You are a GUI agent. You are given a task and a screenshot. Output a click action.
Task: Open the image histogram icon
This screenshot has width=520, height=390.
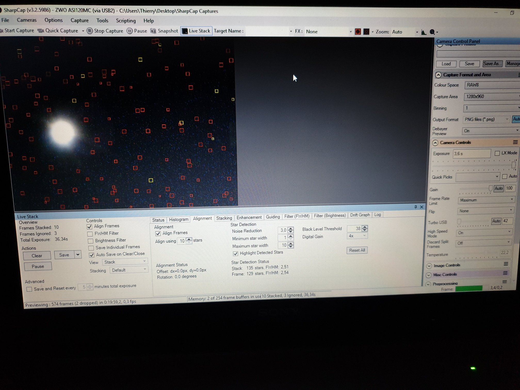tap(424, 32)
